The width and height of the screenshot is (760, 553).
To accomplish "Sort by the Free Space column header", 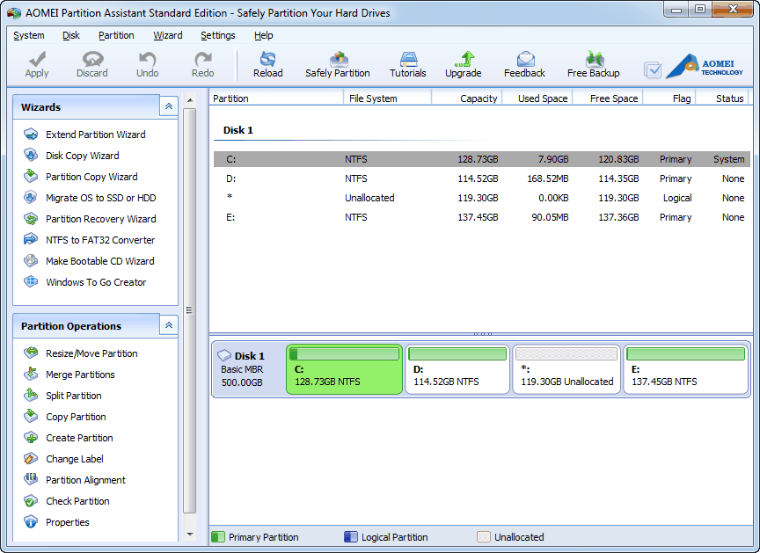I will [x=608, y=98].
